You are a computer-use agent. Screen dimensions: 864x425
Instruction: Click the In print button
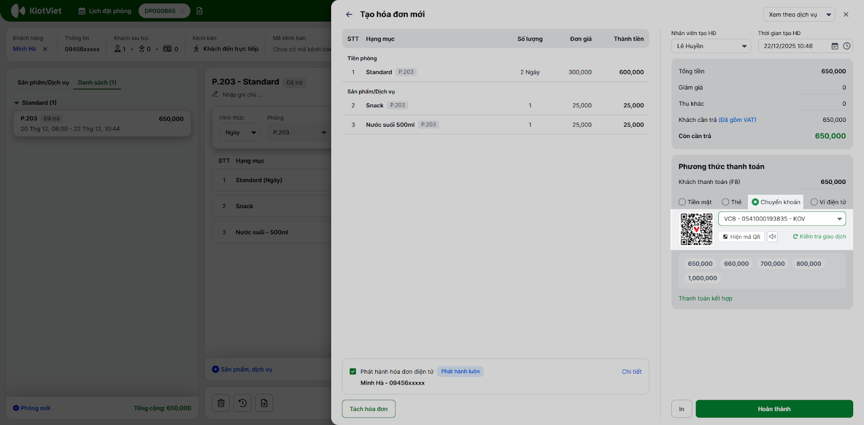coord(681,409)
